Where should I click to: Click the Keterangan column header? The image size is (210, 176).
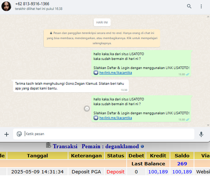pyautogui.click(x=86, y=156)
